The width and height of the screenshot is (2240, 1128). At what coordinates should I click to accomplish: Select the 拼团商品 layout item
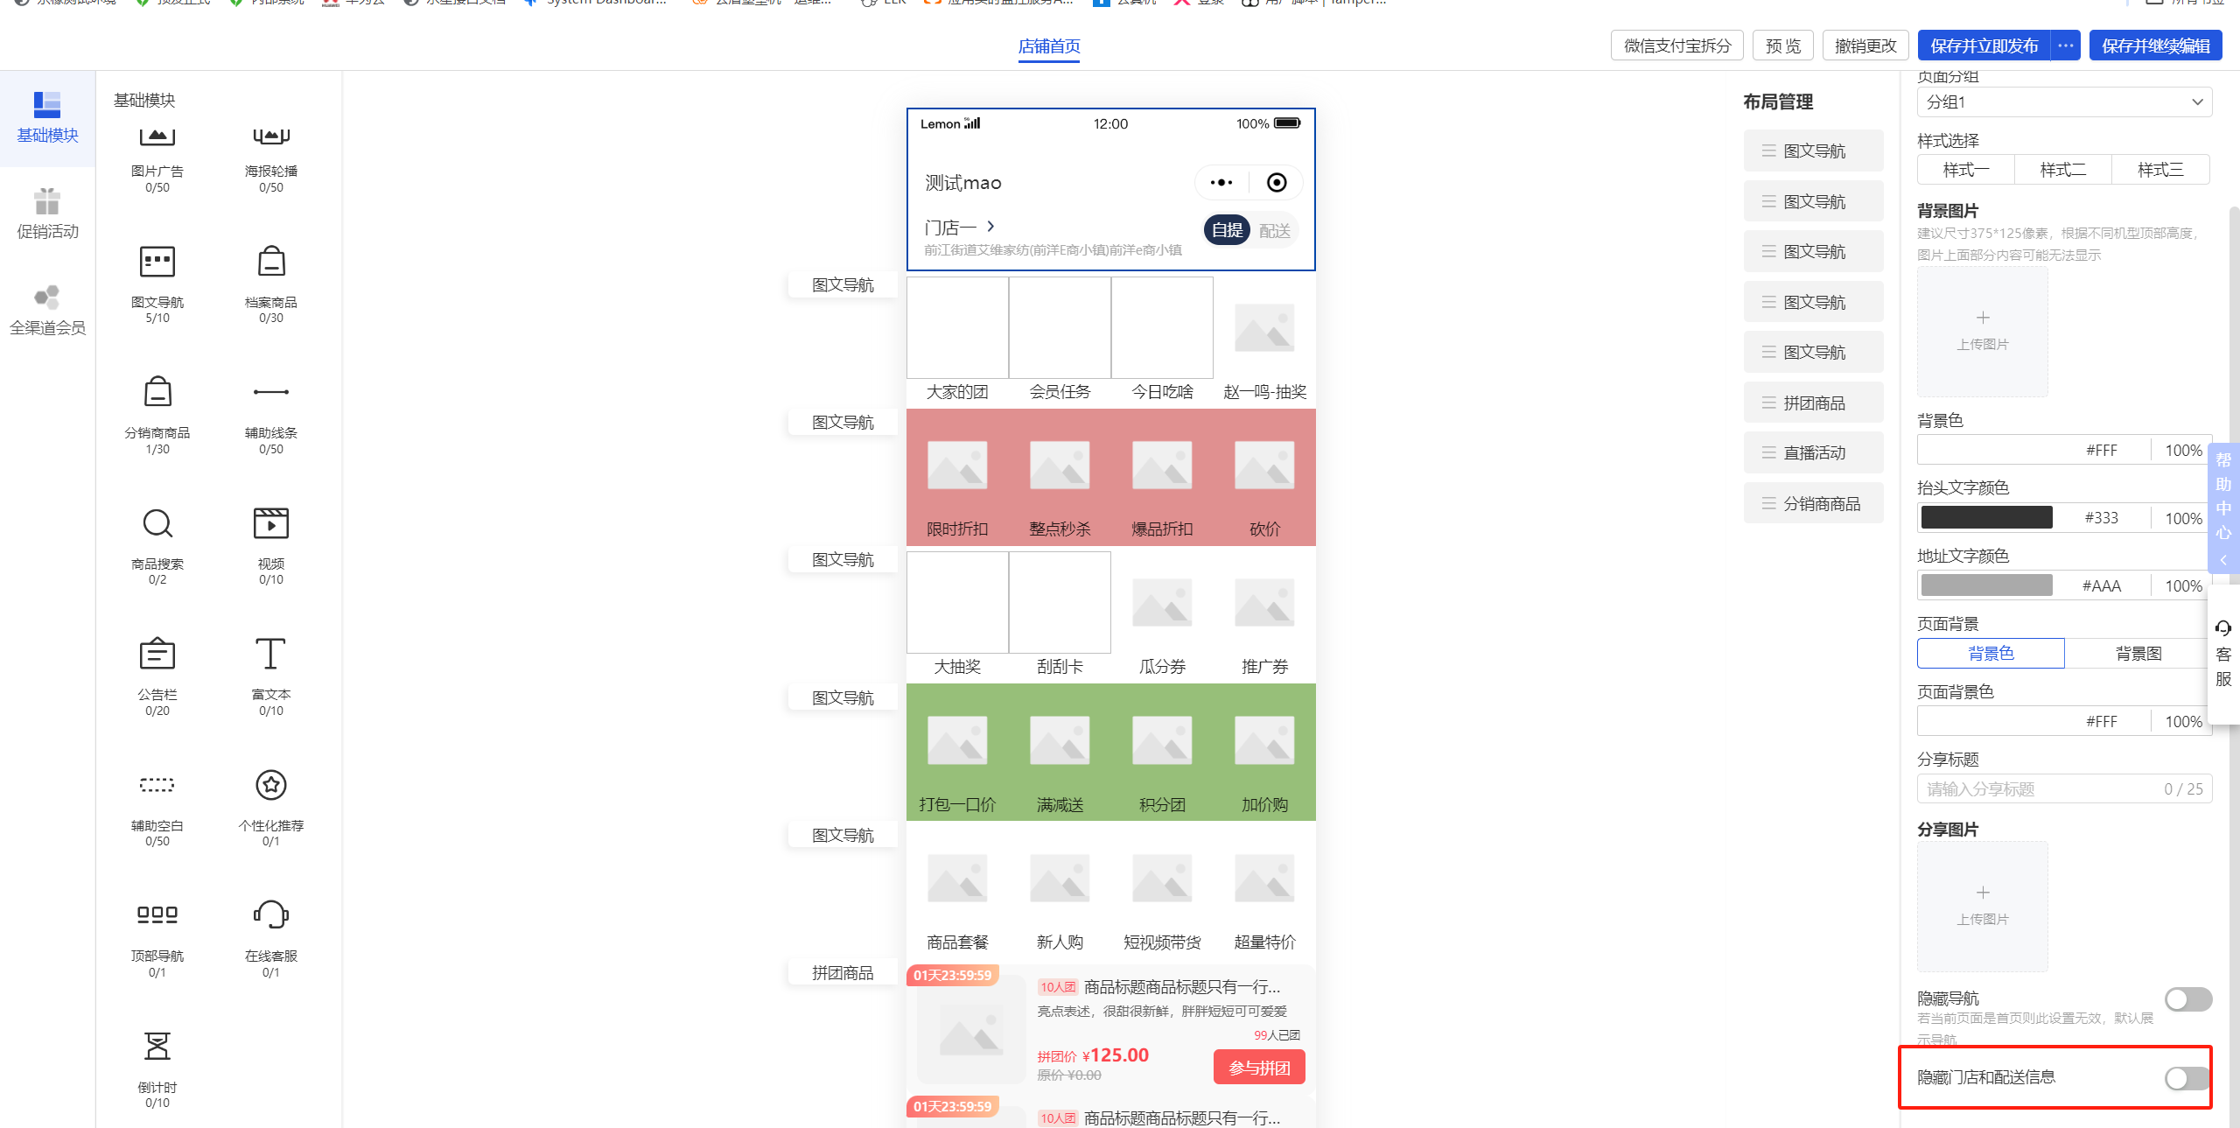point(1814,403)
